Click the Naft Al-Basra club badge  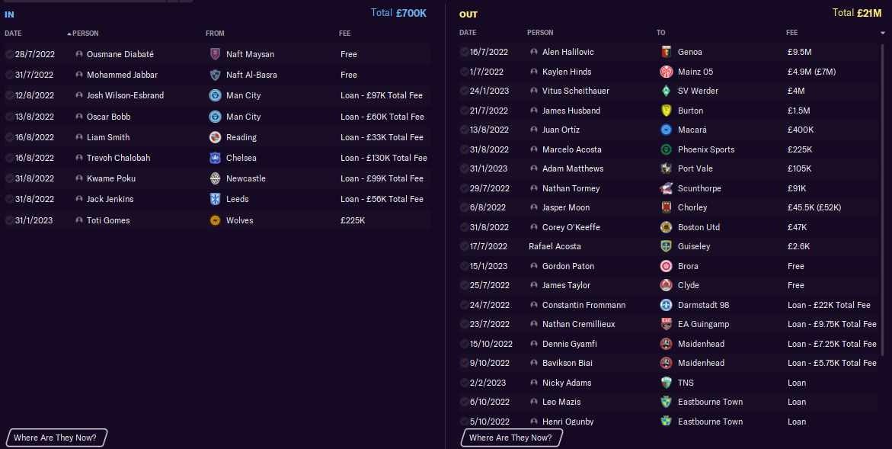click(x=215, y=75)
